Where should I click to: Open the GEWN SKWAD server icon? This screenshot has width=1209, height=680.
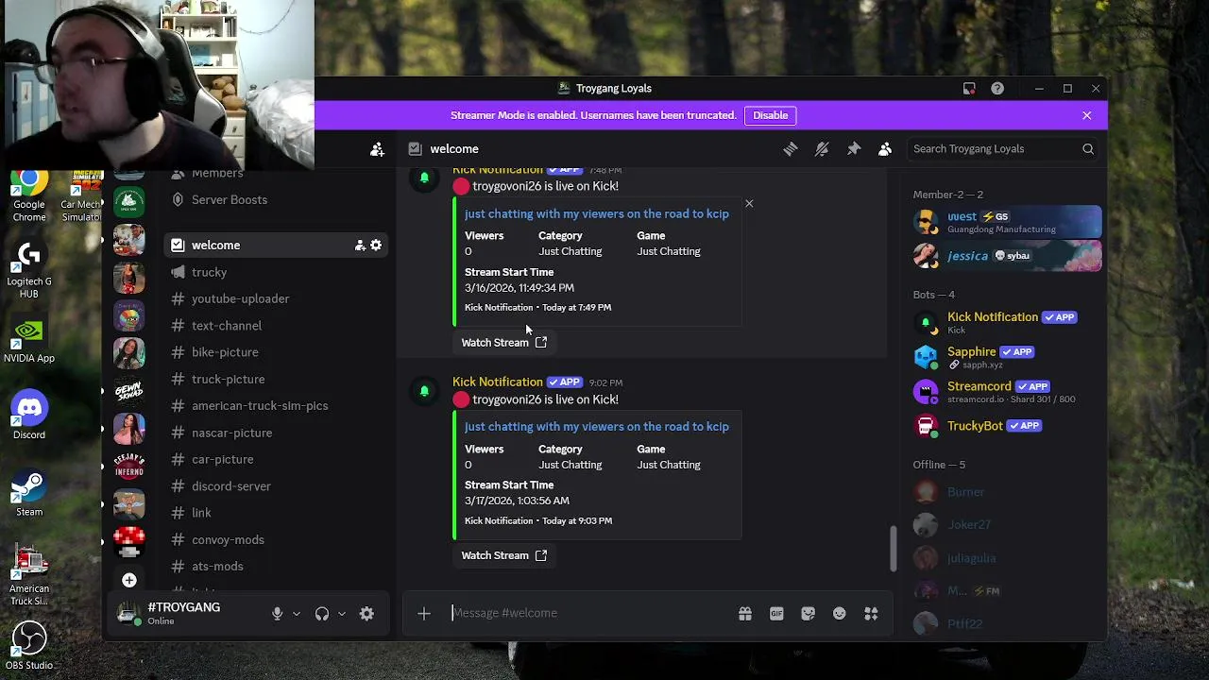click(129, 391)
